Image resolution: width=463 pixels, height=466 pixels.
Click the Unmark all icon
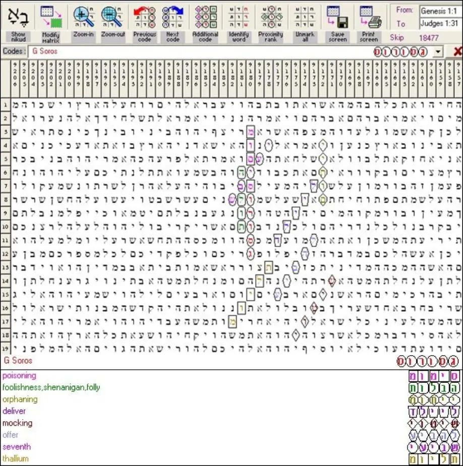tap(305, 17)
